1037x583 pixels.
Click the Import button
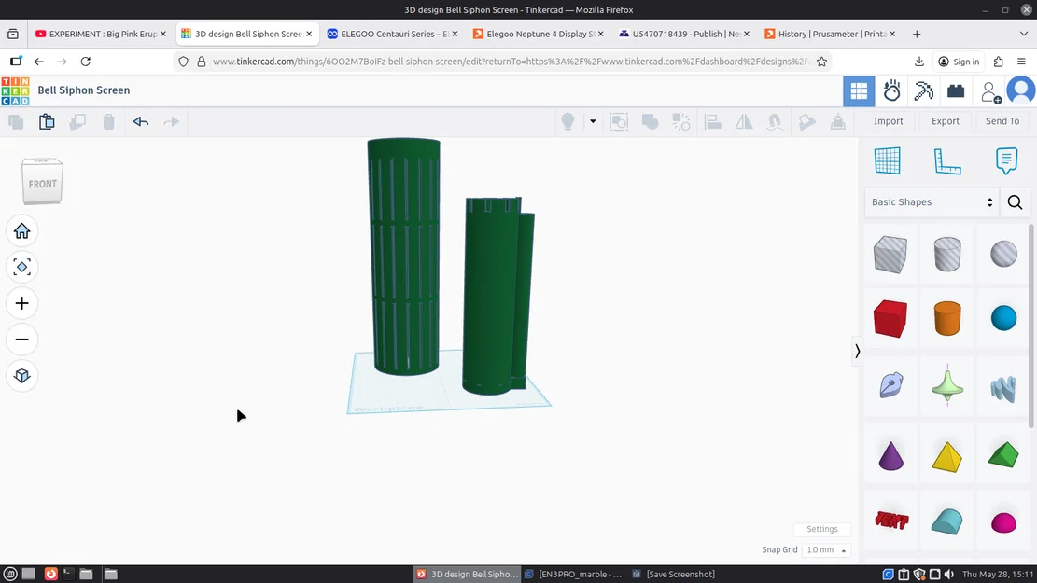(888, 121)
